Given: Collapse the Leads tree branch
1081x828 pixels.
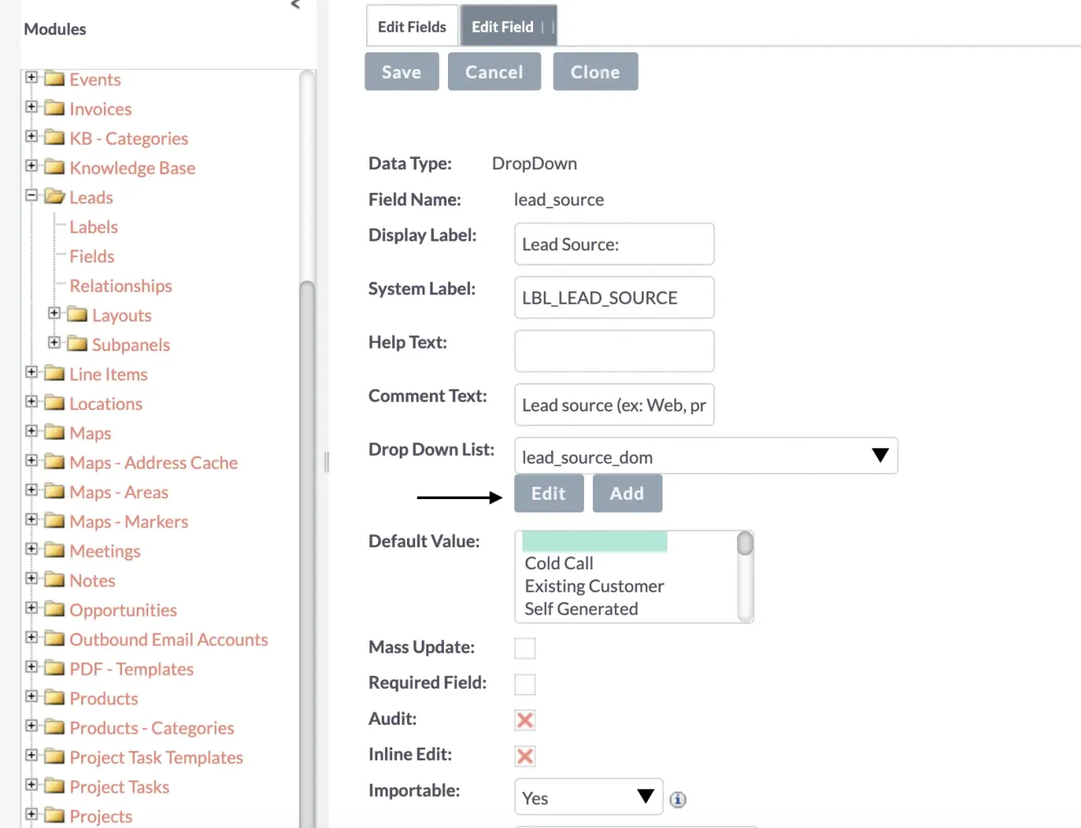Looking at the screenshot, I should 31,196.
